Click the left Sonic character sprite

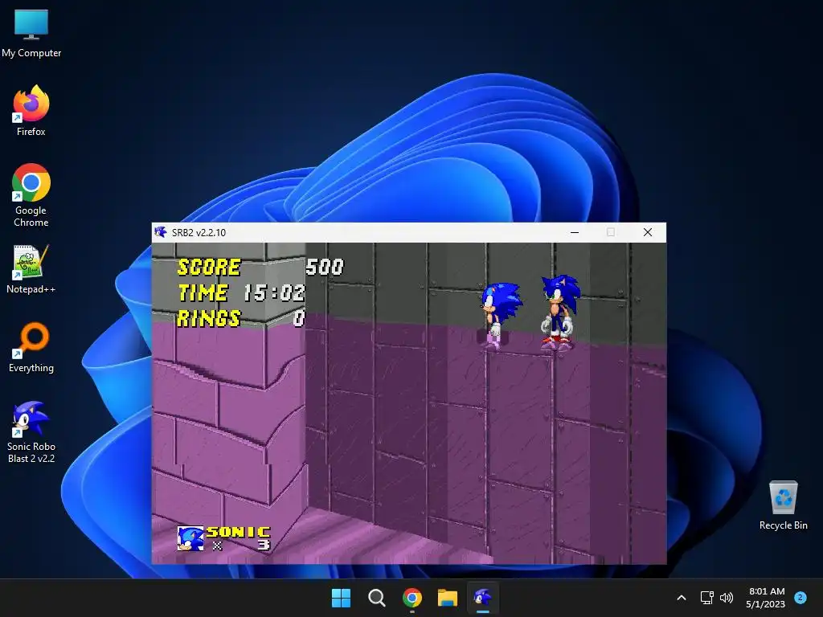500,315
